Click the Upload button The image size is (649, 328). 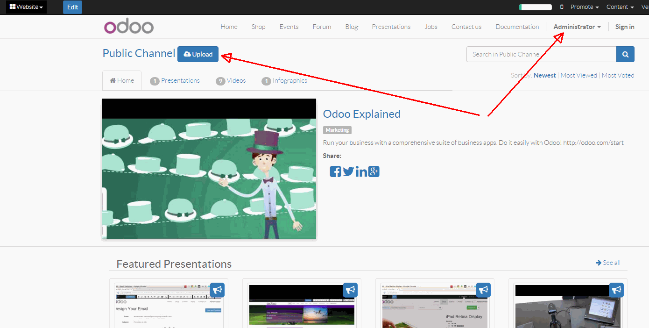tap(198, 54)
